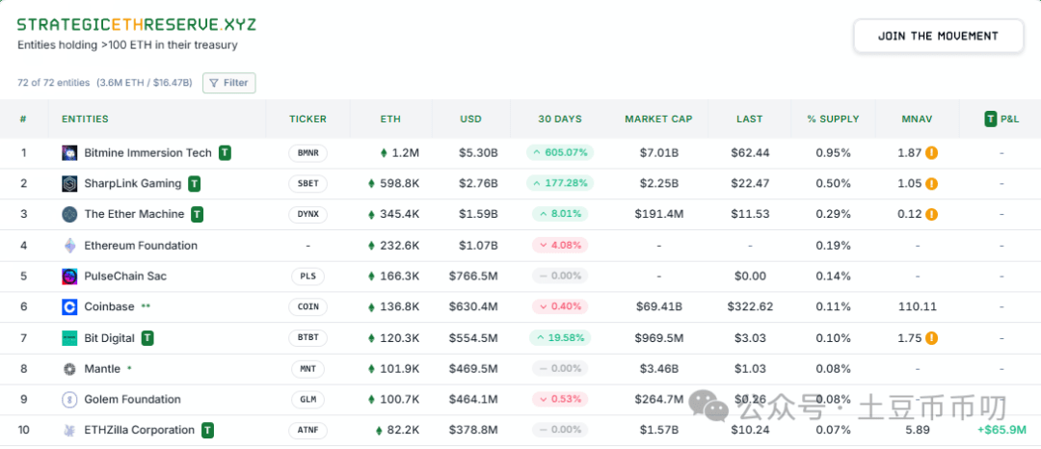Image resolution: width=1041 pixels, height=449 pixels.
Task: Open the PulseChain Sac entity name
Action: point(125,277)
